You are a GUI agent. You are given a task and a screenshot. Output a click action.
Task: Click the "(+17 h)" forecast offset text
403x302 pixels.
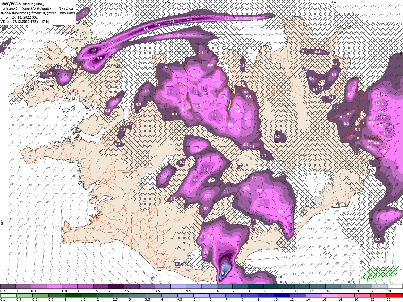pyautogui.click(x=43, y=22)
